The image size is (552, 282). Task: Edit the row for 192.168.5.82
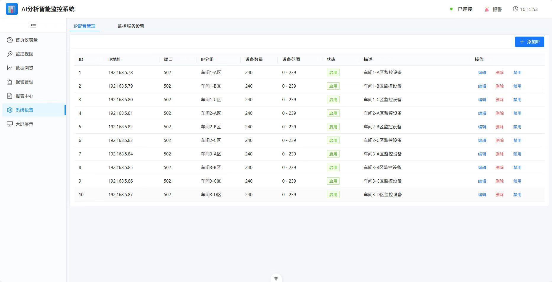click(482, 127)
